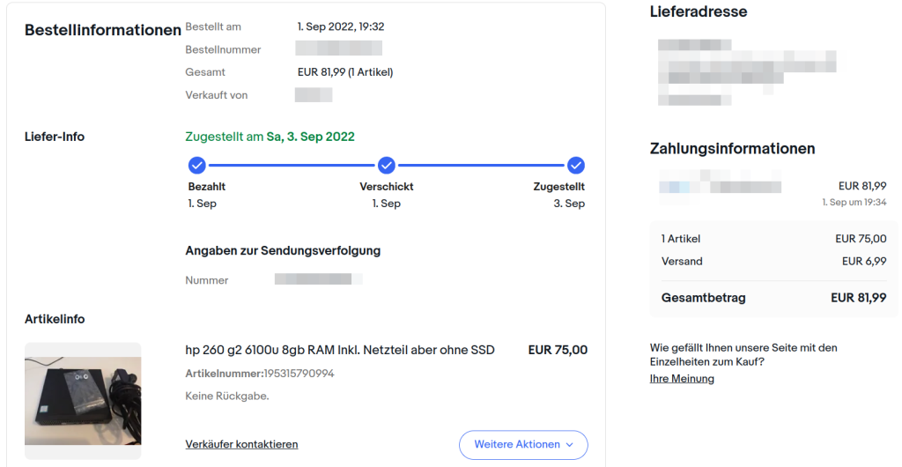Viewport: 902px width, 467px height.
Task: Click the Artikelnummer 195315790994 text
Action: (260, 374)
